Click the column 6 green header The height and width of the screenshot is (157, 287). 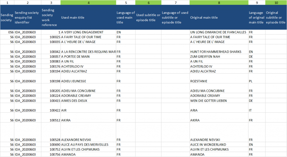[x=148, y=3]
